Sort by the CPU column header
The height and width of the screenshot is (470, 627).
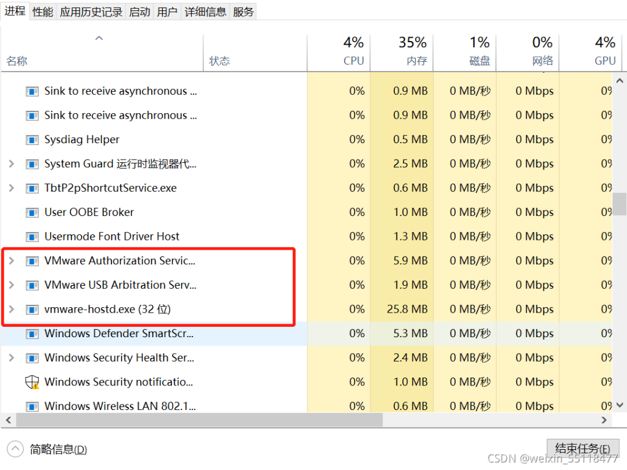click(x=339, y=53)
